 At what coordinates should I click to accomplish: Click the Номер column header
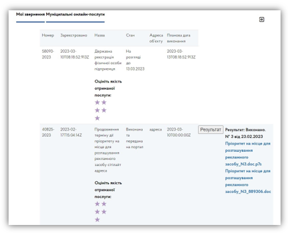coord(48,35)
